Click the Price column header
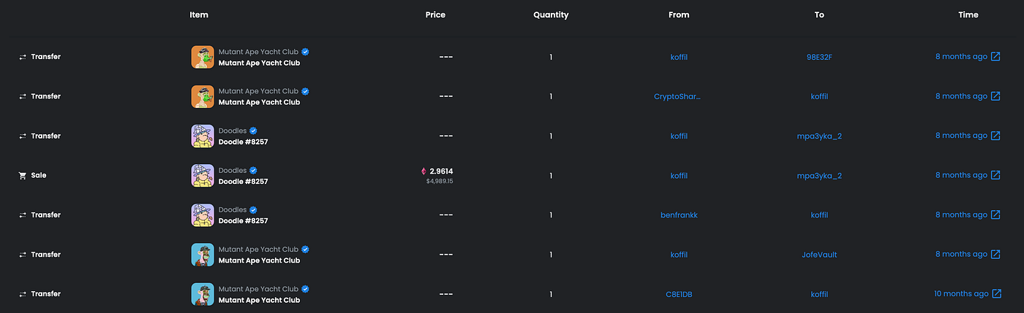Image resolution: width=1024 pixels, height=313 pixels. (435, 15)
